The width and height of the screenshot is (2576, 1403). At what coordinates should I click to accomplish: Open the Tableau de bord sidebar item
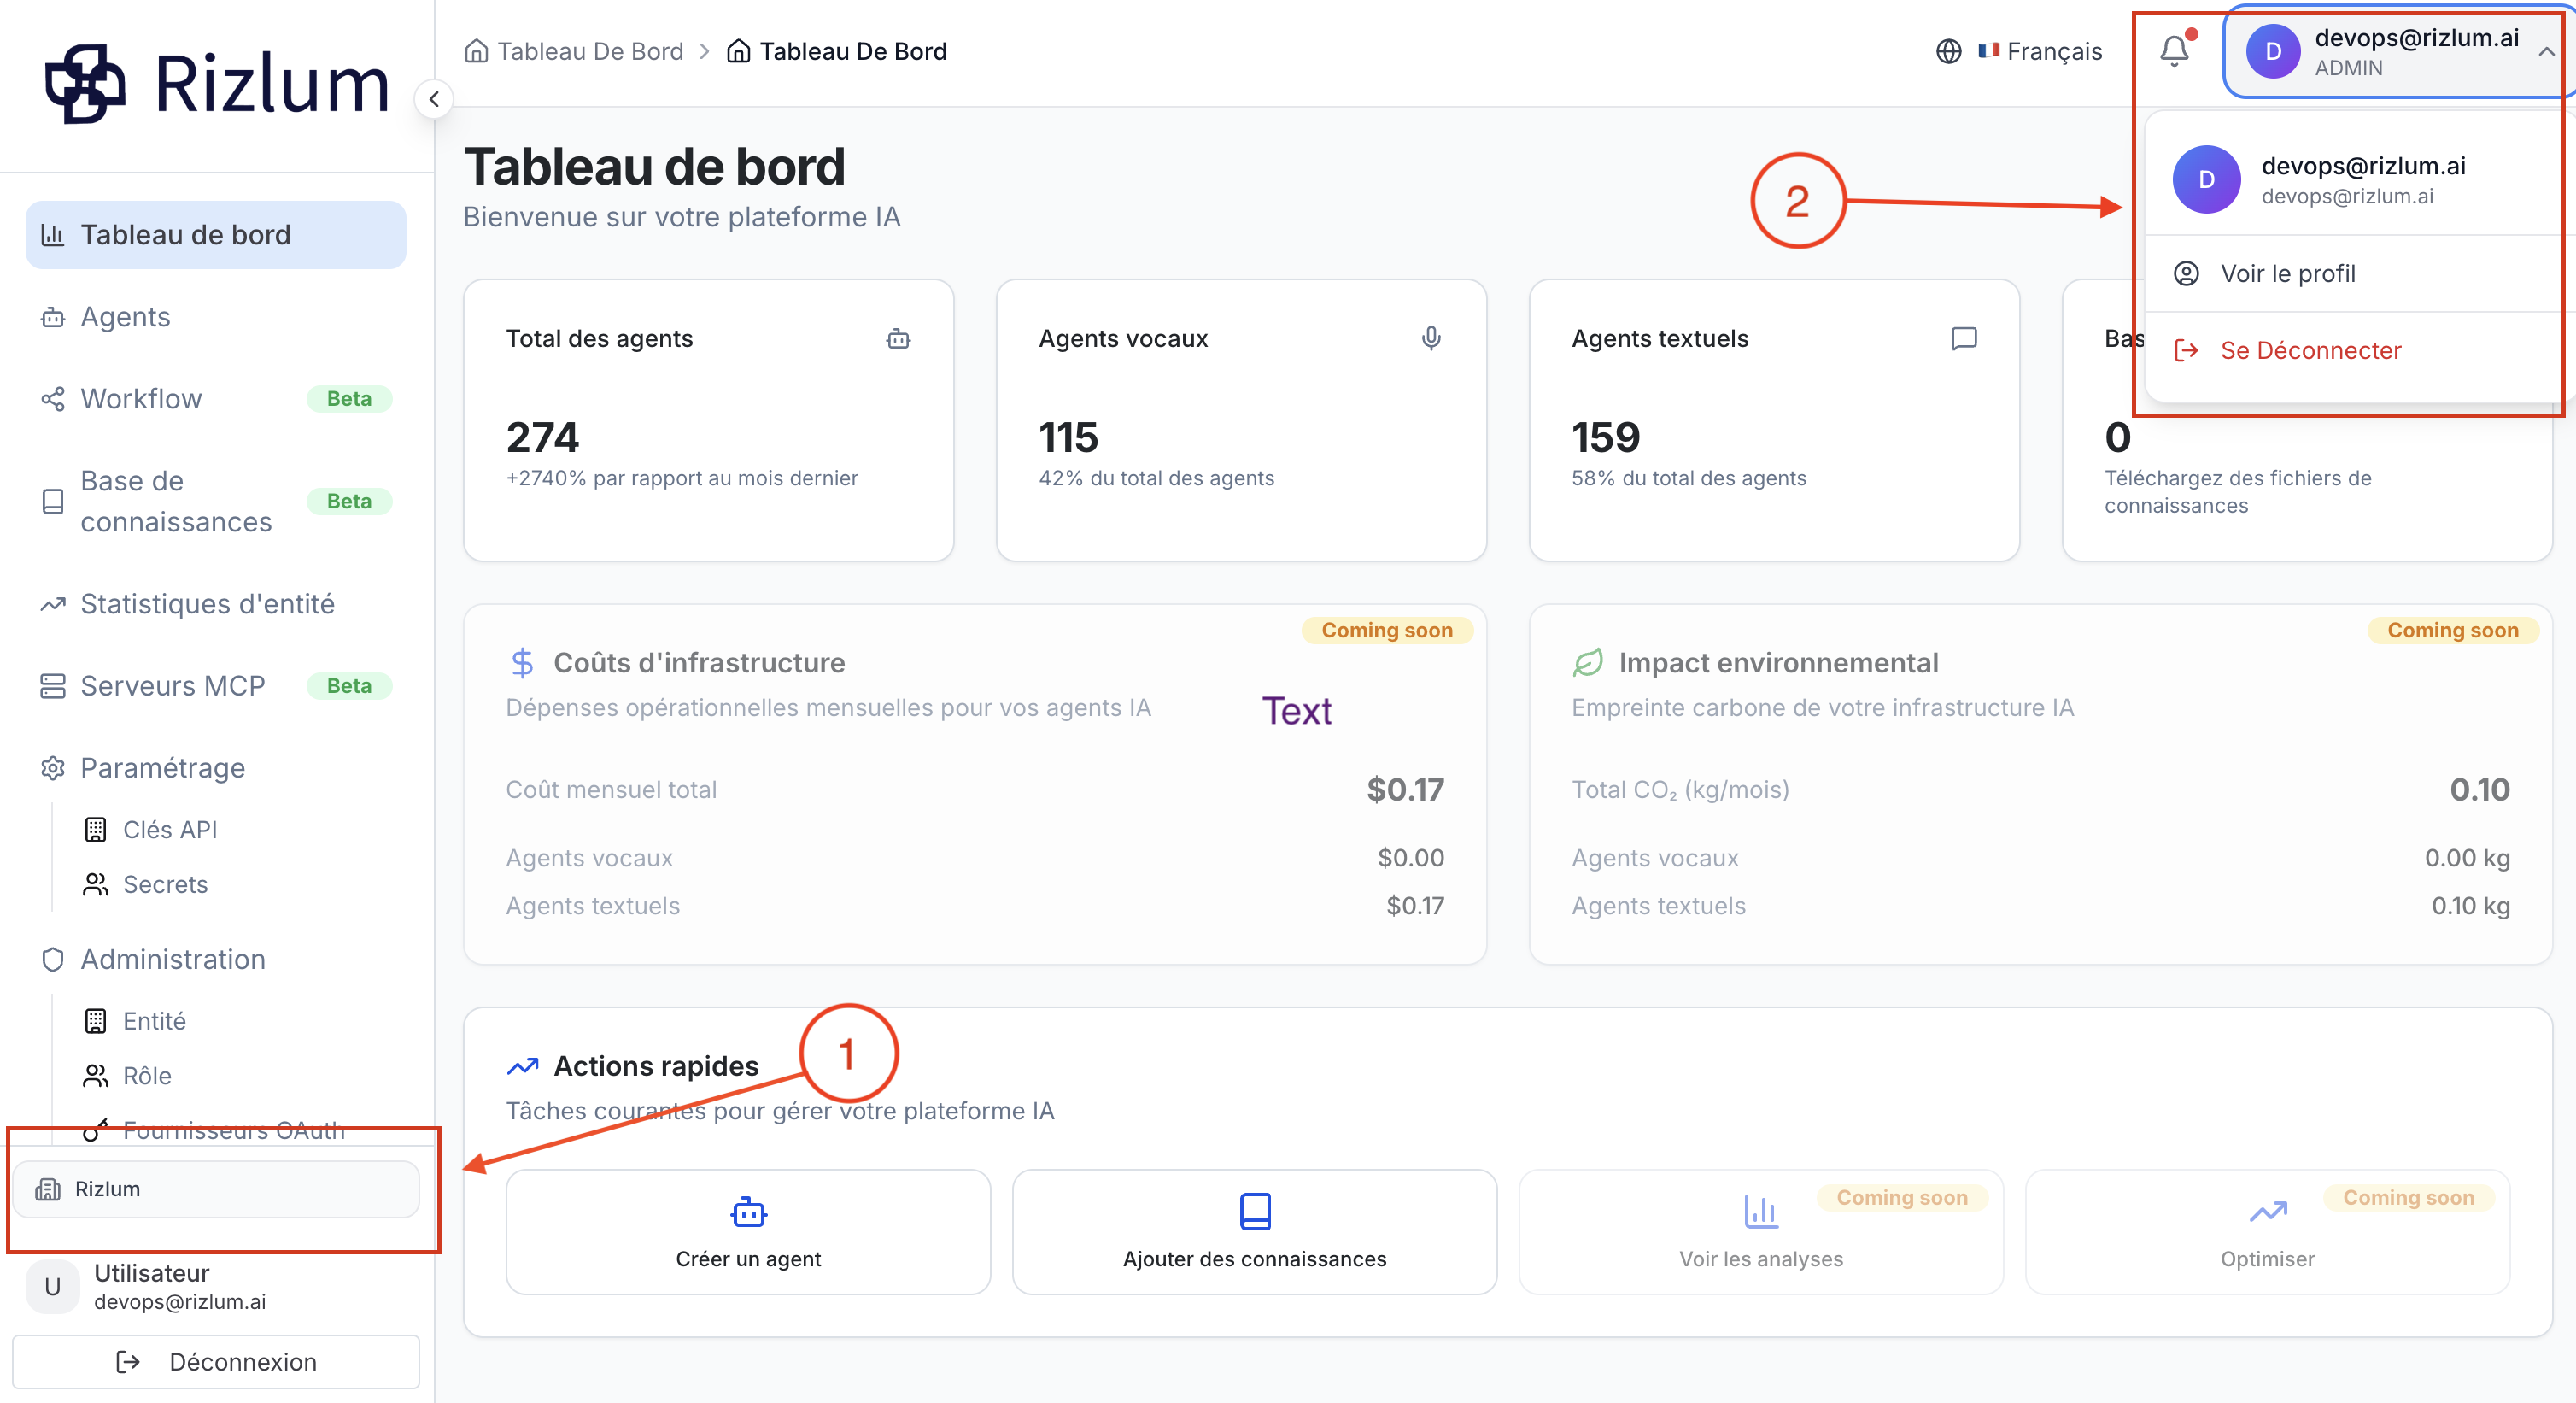pos(216,235)
